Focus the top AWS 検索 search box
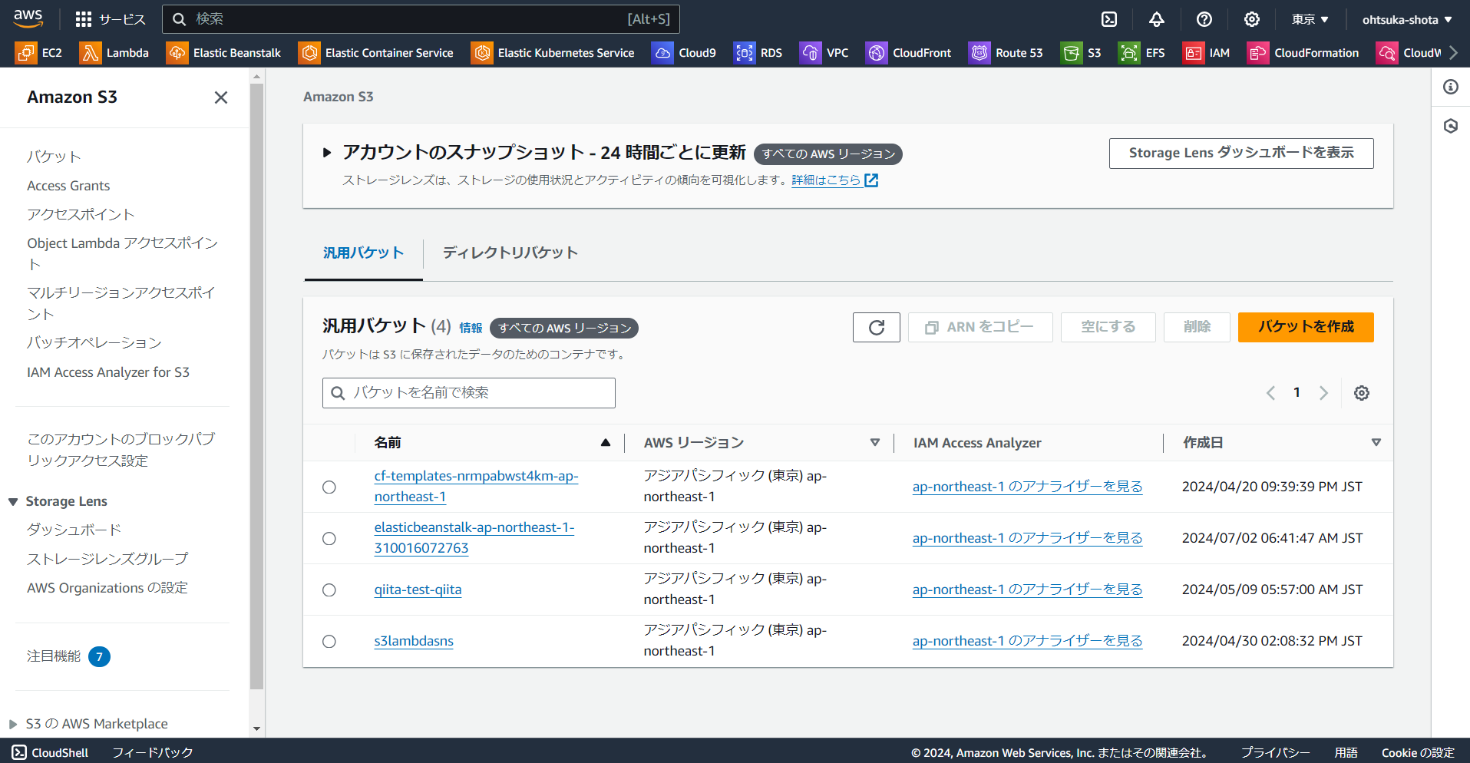This screenshot has height=763, width=1470. click(x=421, y=19)
